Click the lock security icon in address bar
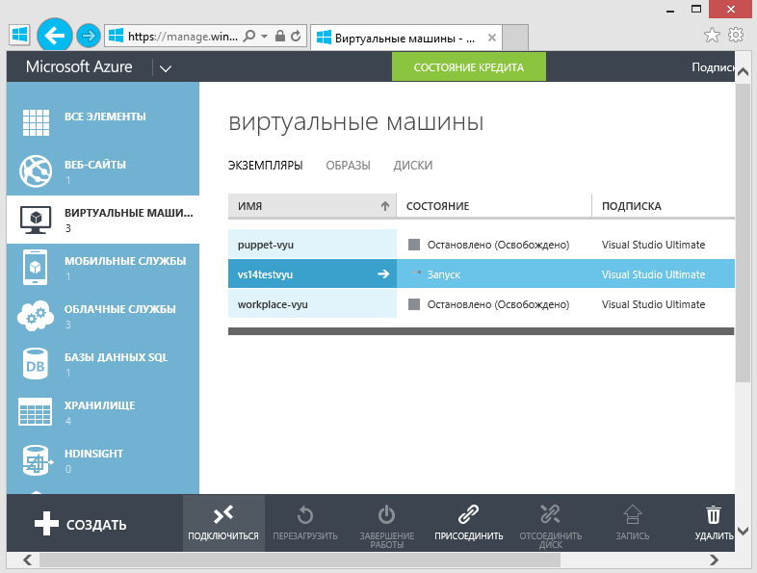Screen dimensions: 757x573 pos(280,36)
